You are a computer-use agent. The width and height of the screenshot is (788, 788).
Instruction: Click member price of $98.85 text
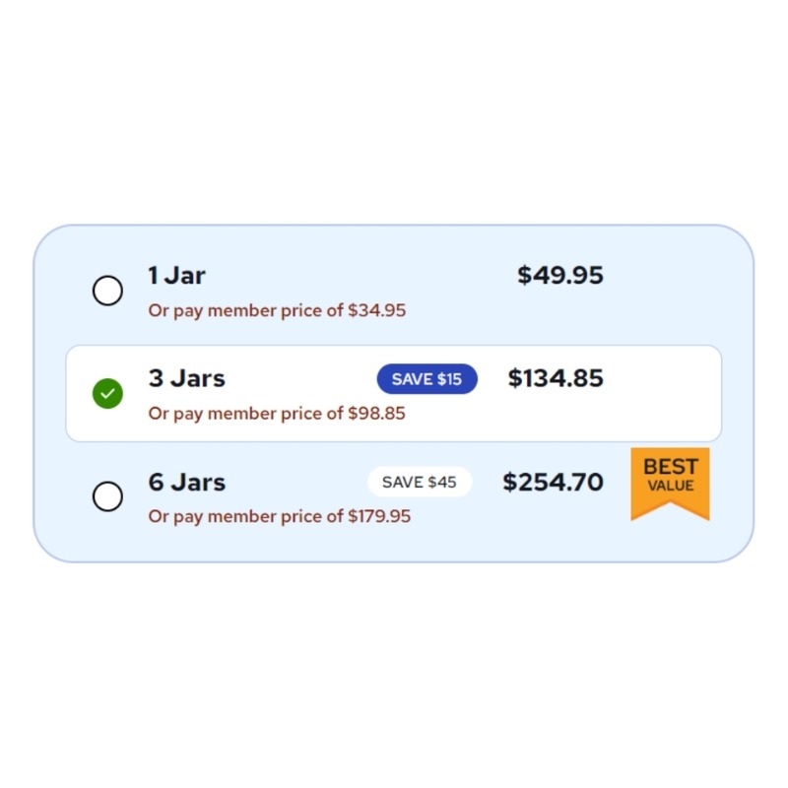(277, 414)
